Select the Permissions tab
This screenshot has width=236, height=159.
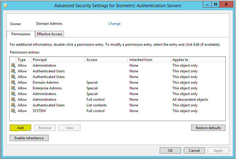click(x=21, y=34)
